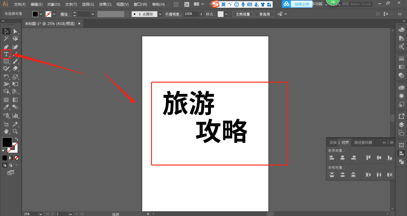Viewport: 407px width, 216px height.
Task: Activate the Zoom magnifier tool
Action: (x=15, y=131)
